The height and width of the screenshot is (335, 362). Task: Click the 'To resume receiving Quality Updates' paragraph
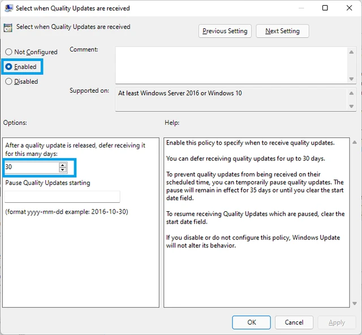click(x=255, y=217)
